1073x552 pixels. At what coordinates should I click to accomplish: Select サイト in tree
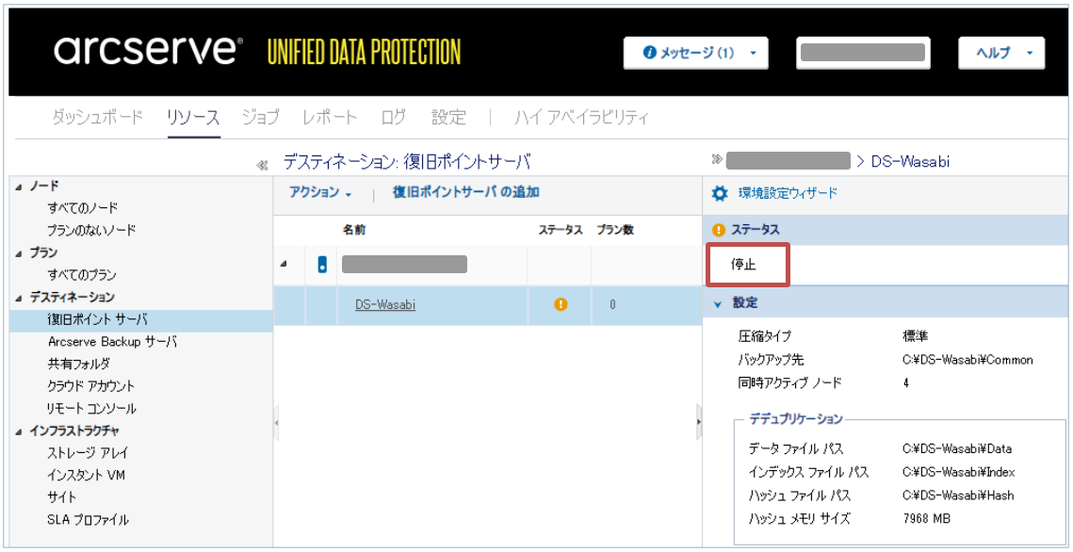(62, 498)
